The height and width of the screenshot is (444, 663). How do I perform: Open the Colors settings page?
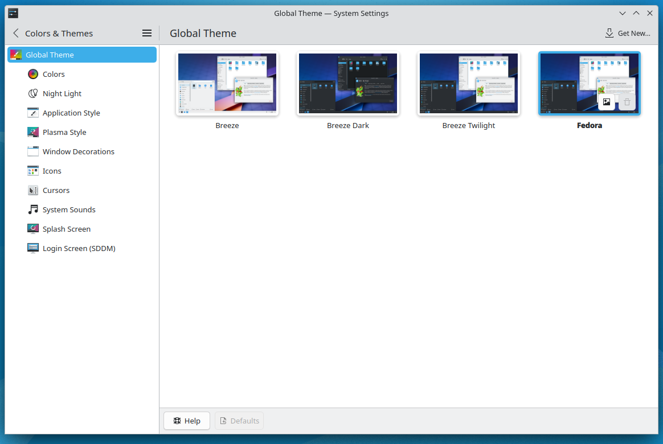click(x=82, y=74)
